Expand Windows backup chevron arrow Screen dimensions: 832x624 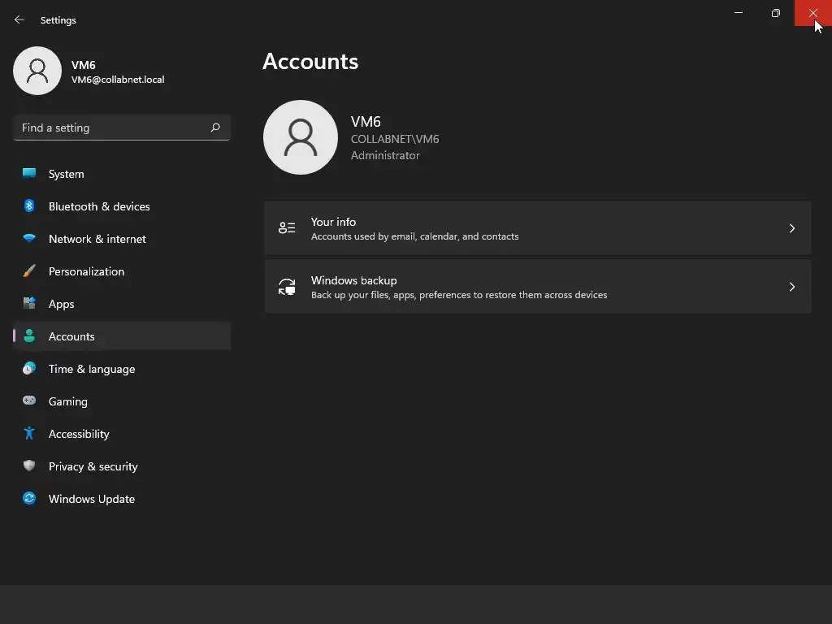pyautogui.click(x=791, y=287)
